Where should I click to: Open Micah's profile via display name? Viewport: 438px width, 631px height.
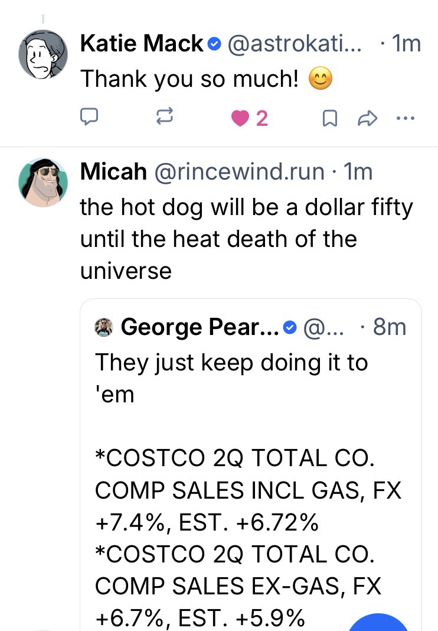(x=113, y=171)
